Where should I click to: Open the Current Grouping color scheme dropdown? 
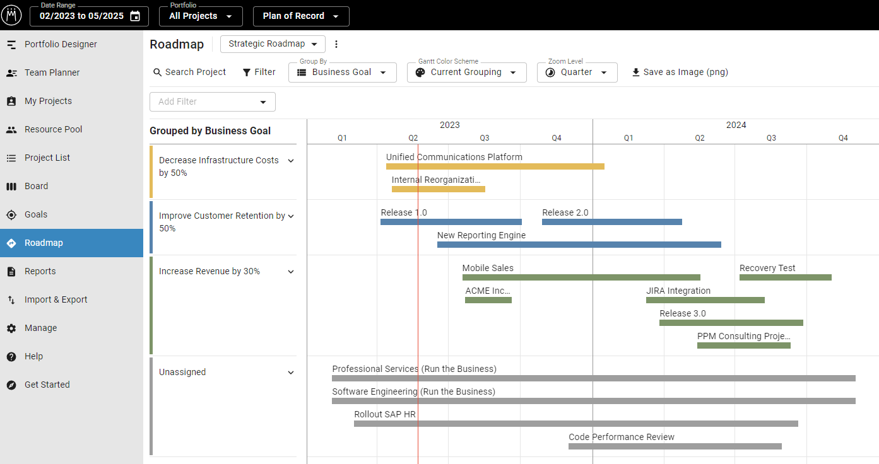pos(466,72)
